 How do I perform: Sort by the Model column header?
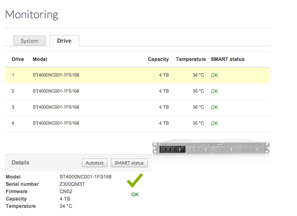click(x=40, y=59)
